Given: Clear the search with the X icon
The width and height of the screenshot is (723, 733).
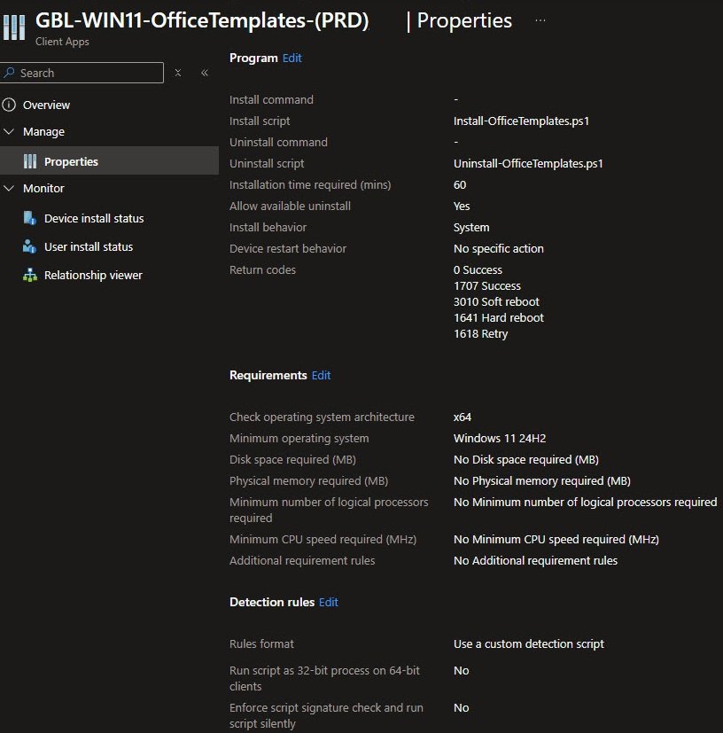Looking at the screenshot, I should (178, 73).
